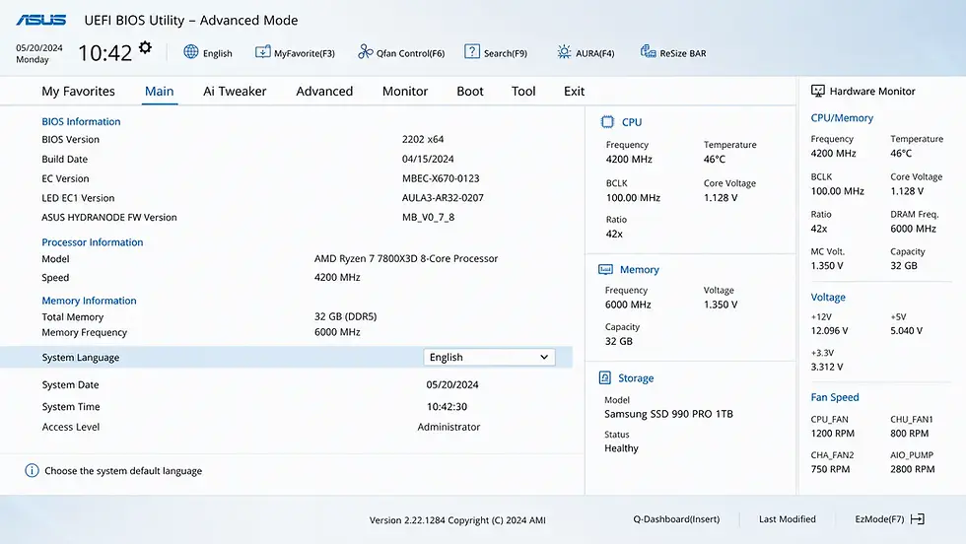Click the ASUS logo
Image resolution: width=966 pixels, height=544 pixels.
[40, 21]
